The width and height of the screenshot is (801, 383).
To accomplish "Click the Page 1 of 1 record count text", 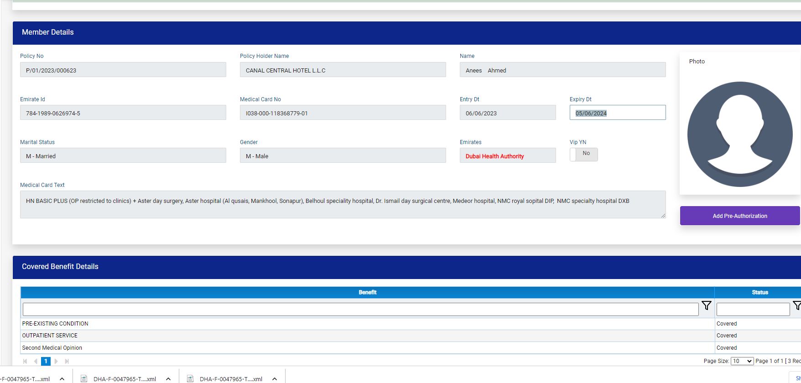I will [x=778, y=361].
